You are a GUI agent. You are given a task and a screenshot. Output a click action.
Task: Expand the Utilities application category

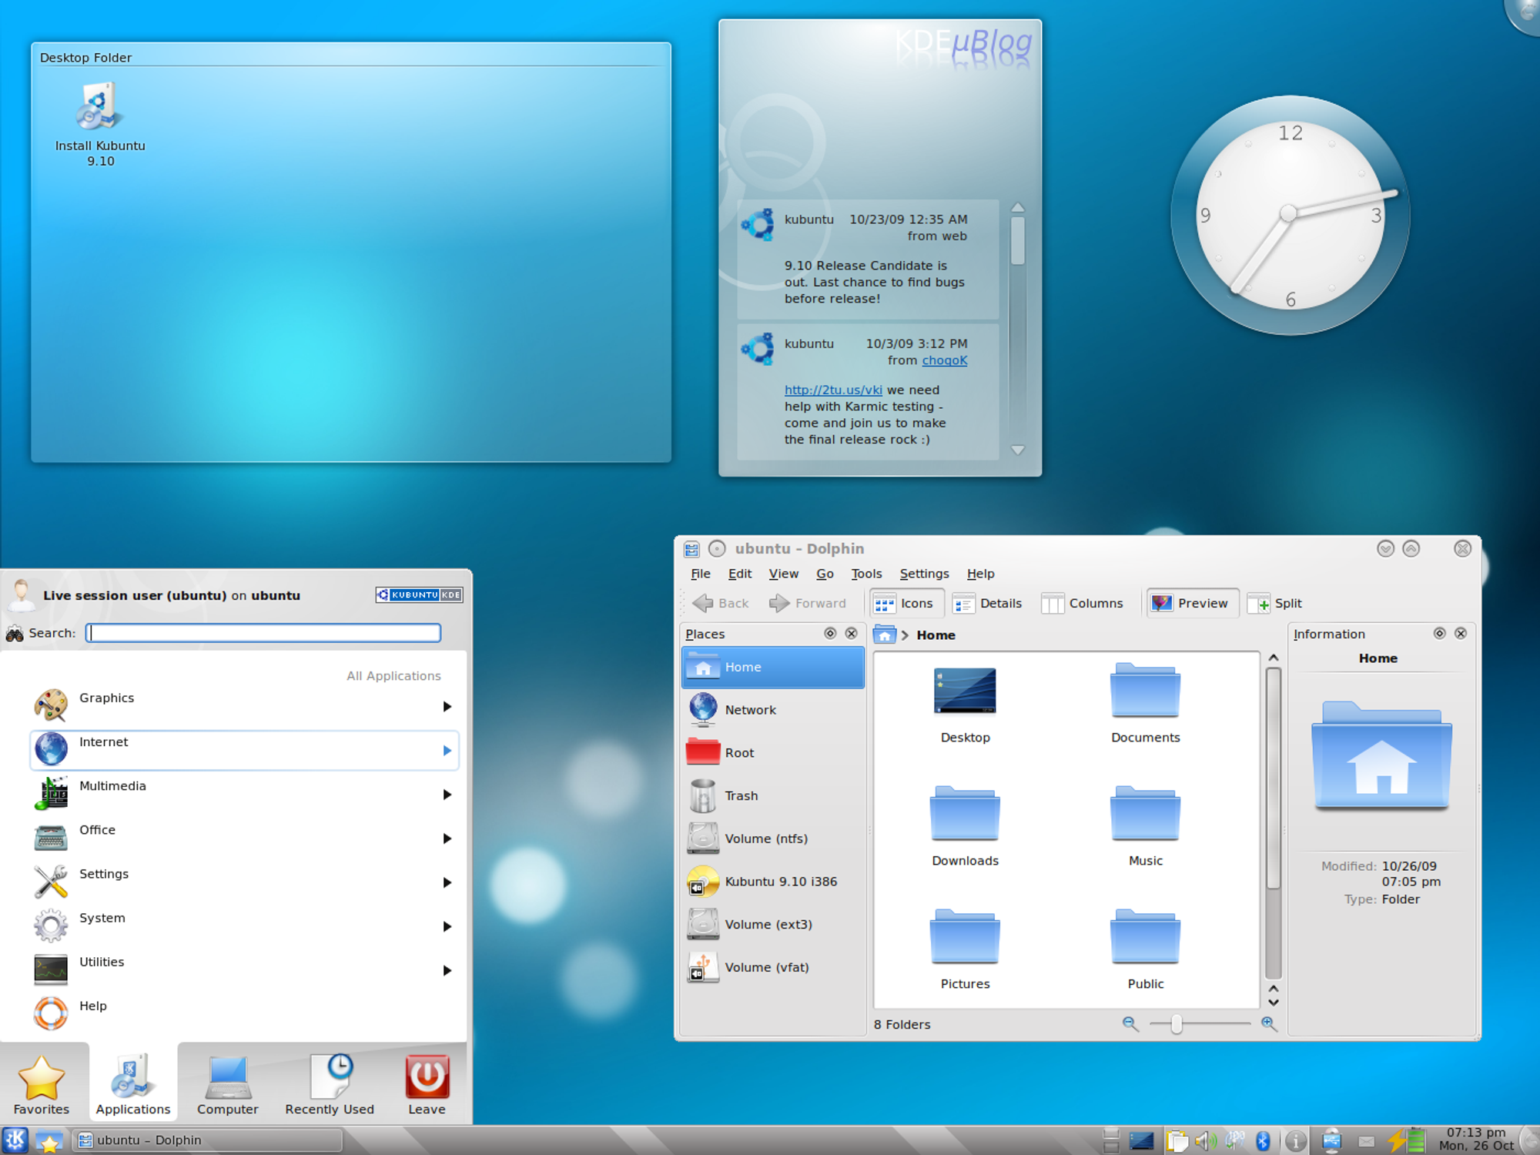point(244,969)
